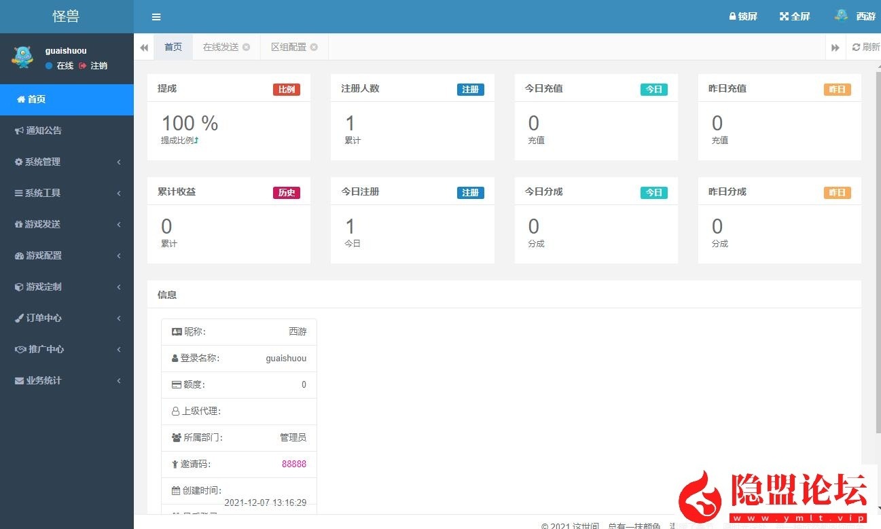Click the lock screen (锁屏) icon
The height and width of the screenshot is (529, 881).
742,16
